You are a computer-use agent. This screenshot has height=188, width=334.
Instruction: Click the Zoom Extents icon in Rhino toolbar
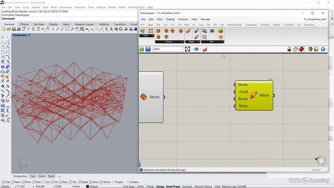click(67, 29)
